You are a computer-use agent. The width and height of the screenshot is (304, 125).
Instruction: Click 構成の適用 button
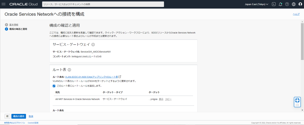pyautogui.click(x=19, y=116)
